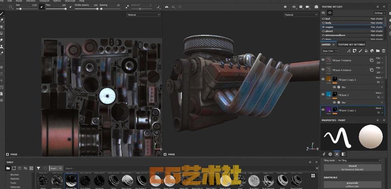Select the Polygon Fill tool
391x189 pixels.
tap(2, 33)
